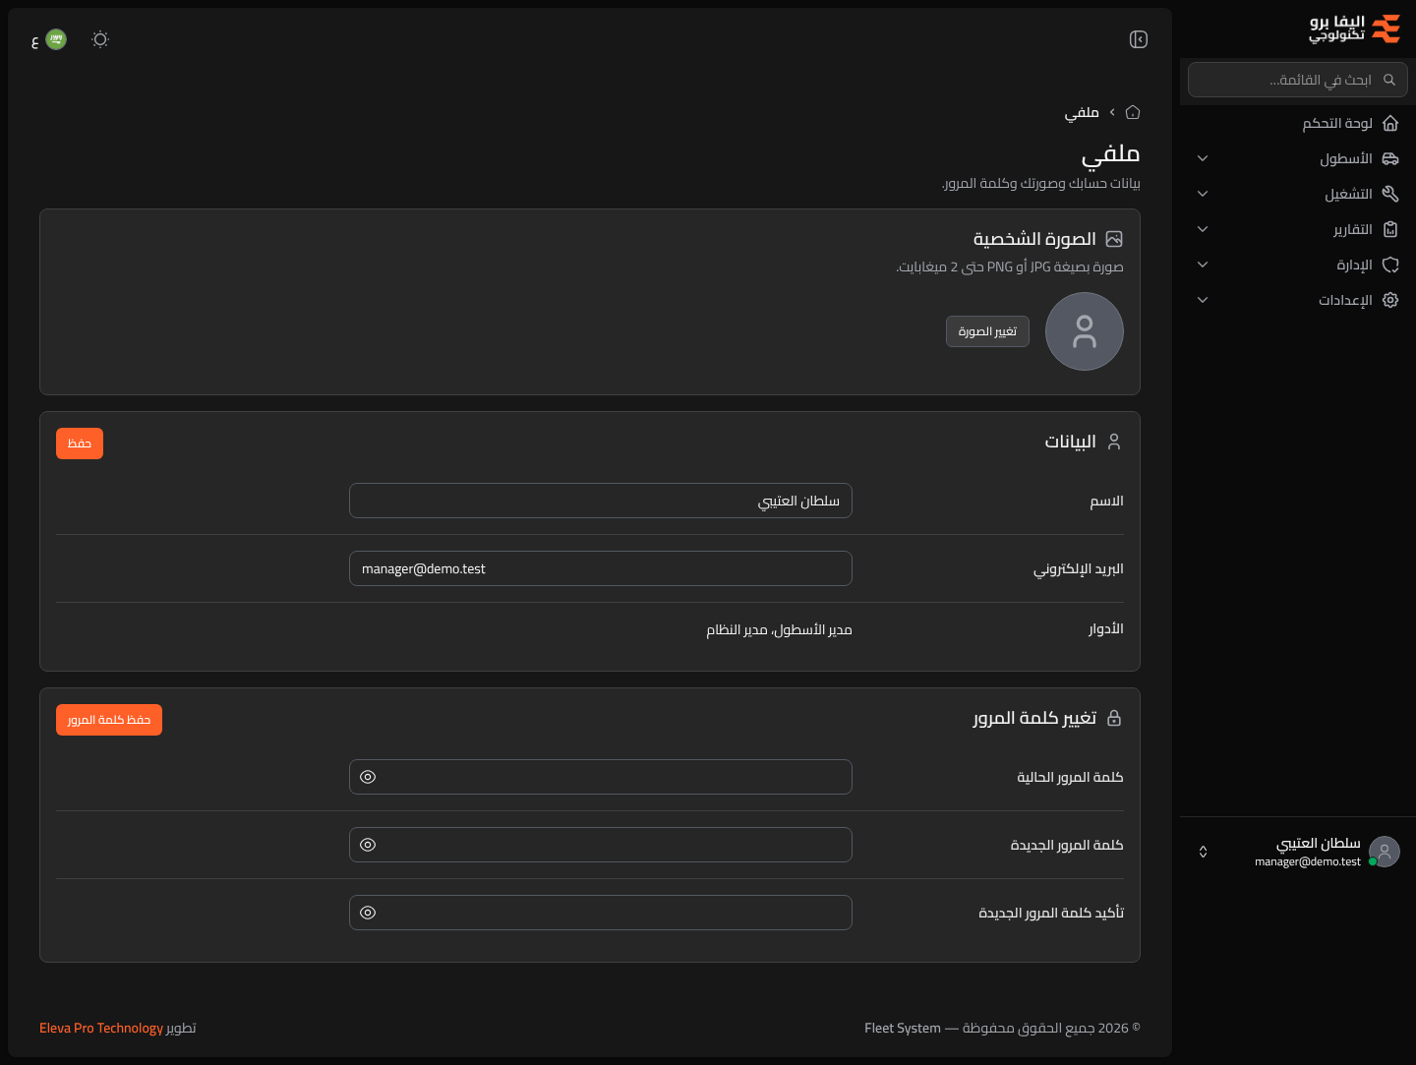Click the ملفي breadcrumb text
Image resolution: width=1416 pixels, height=1065 pixels.
[x=1082, y=112]
